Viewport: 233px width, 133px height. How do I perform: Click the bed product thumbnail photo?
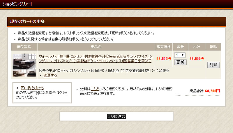coord(24,65)
